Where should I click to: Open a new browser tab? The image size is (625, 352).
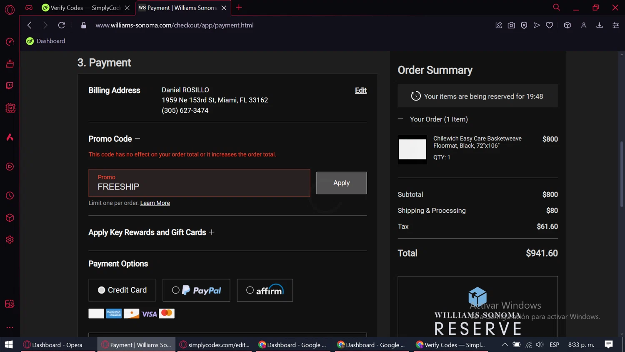tap(239, 8)
